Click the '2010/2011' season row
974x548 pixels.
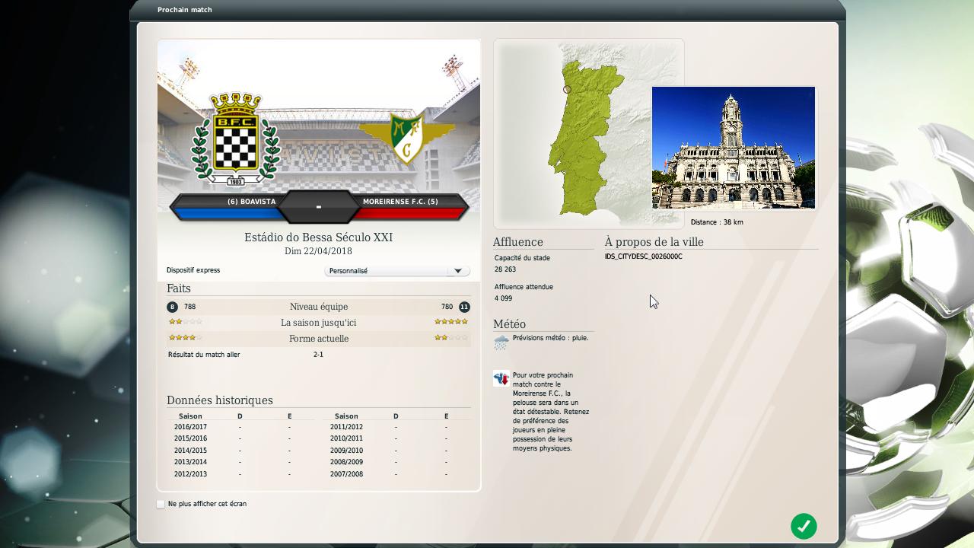(x=396, y=438)
